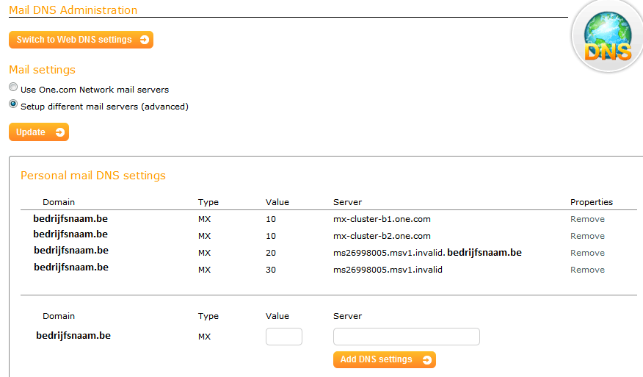Screen dimensions: 643x377
Task: Remove the MX record with value 30
Action: pos(587,270)
